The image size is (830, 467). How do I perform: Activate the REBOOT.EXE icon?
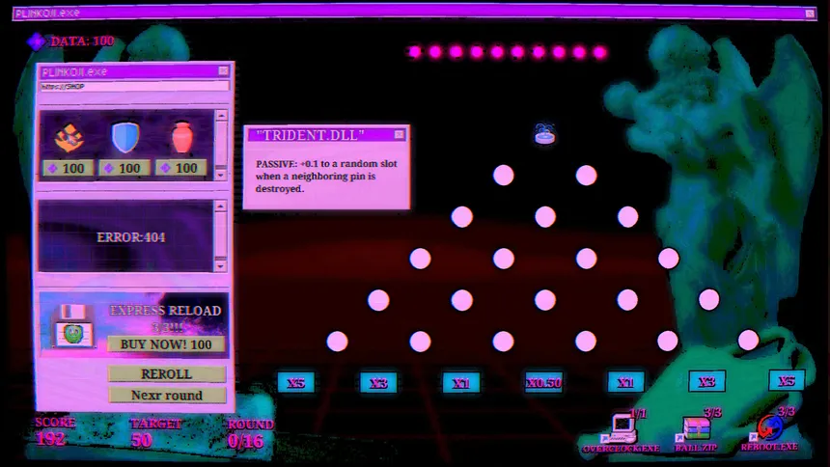pos(768,427)
